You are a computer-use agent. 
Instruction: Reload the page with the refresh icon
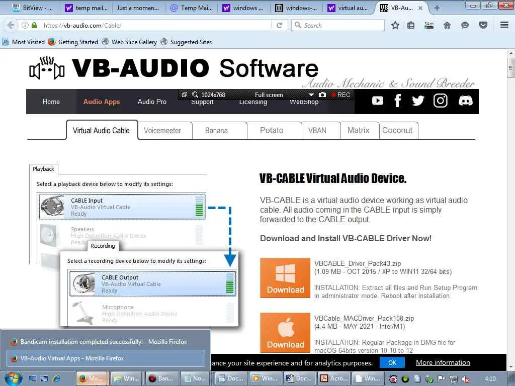point(280,25)
